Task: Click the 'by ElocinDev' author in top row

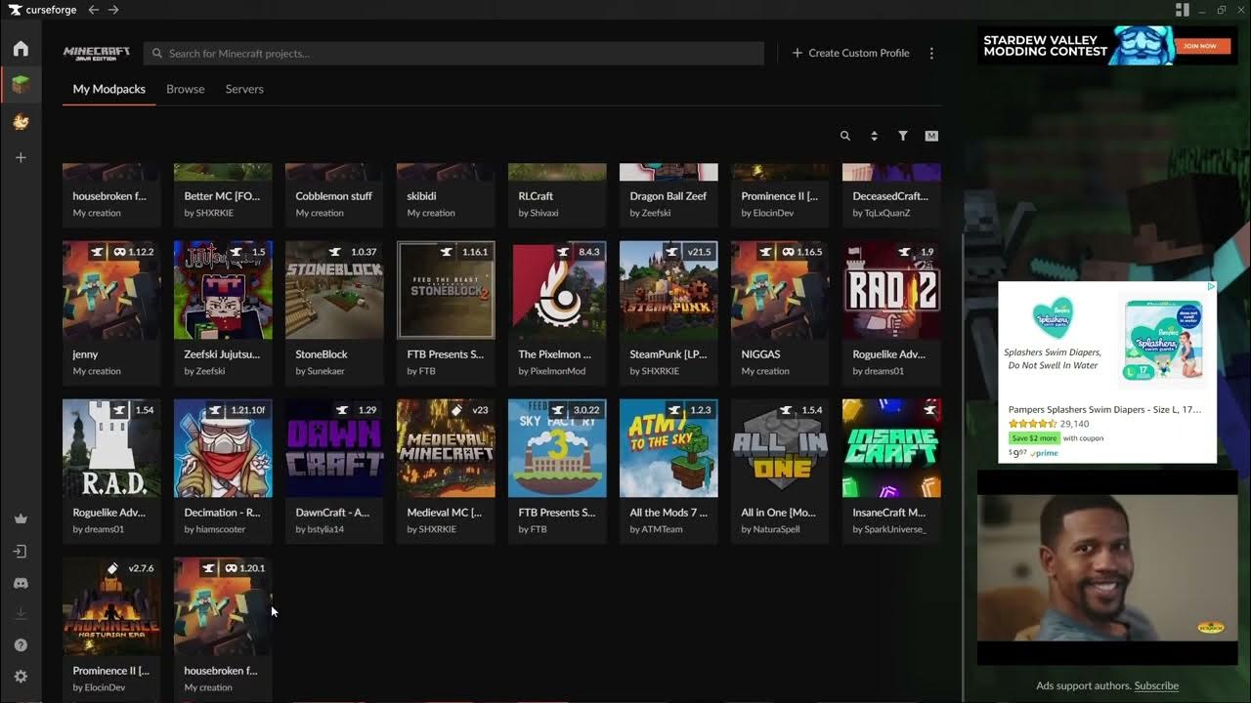Action: tap(769, 213)
